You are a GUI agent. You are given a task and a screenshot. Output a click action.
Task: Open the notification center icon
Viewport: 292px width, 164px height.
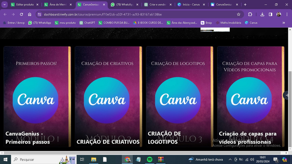click(x=276, y=159)
